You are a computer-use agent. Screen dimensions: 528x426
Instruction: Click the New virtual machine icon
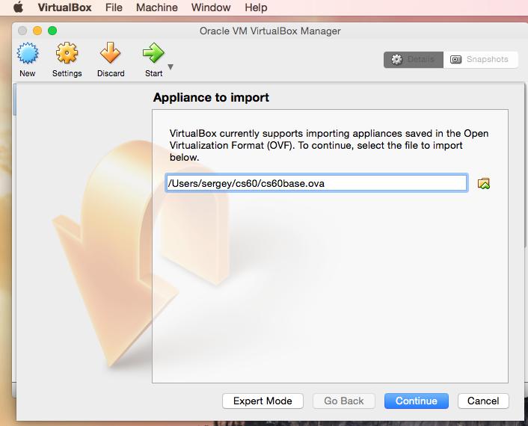(28, 54)
